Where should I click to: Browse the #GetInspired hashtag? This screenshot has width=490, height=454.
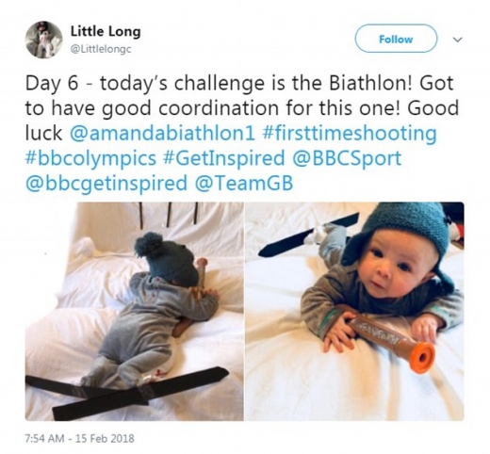click(x=224, y=158)
